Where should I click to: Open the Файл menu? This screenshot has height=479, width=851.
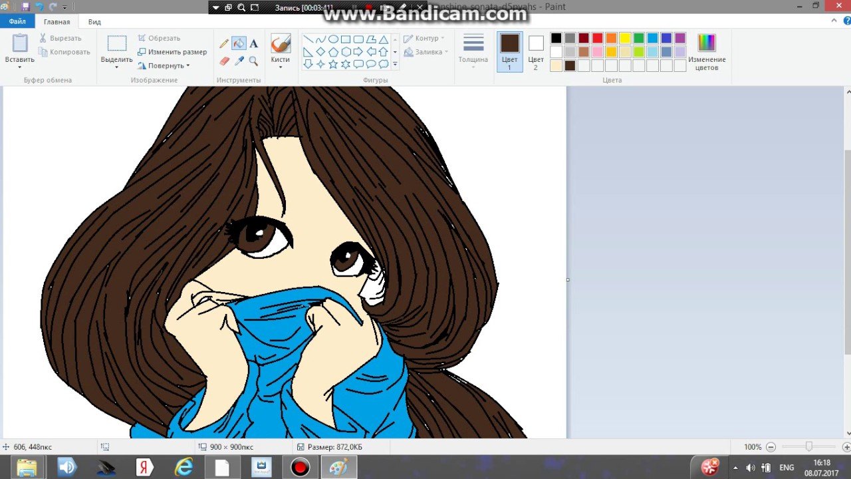coord(17,22)
